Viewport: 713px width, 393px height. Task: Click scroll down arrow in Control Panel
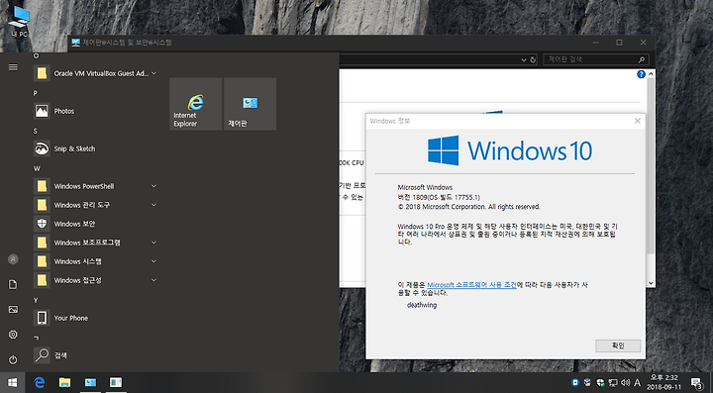[x=652, y=282]
